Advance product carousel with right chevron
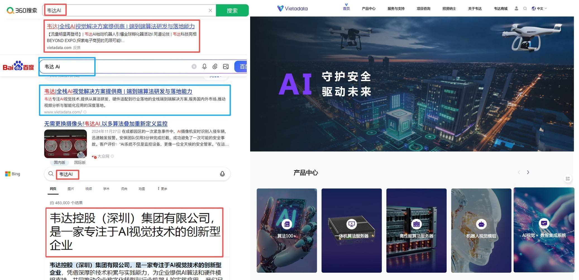 coord(528,172)
